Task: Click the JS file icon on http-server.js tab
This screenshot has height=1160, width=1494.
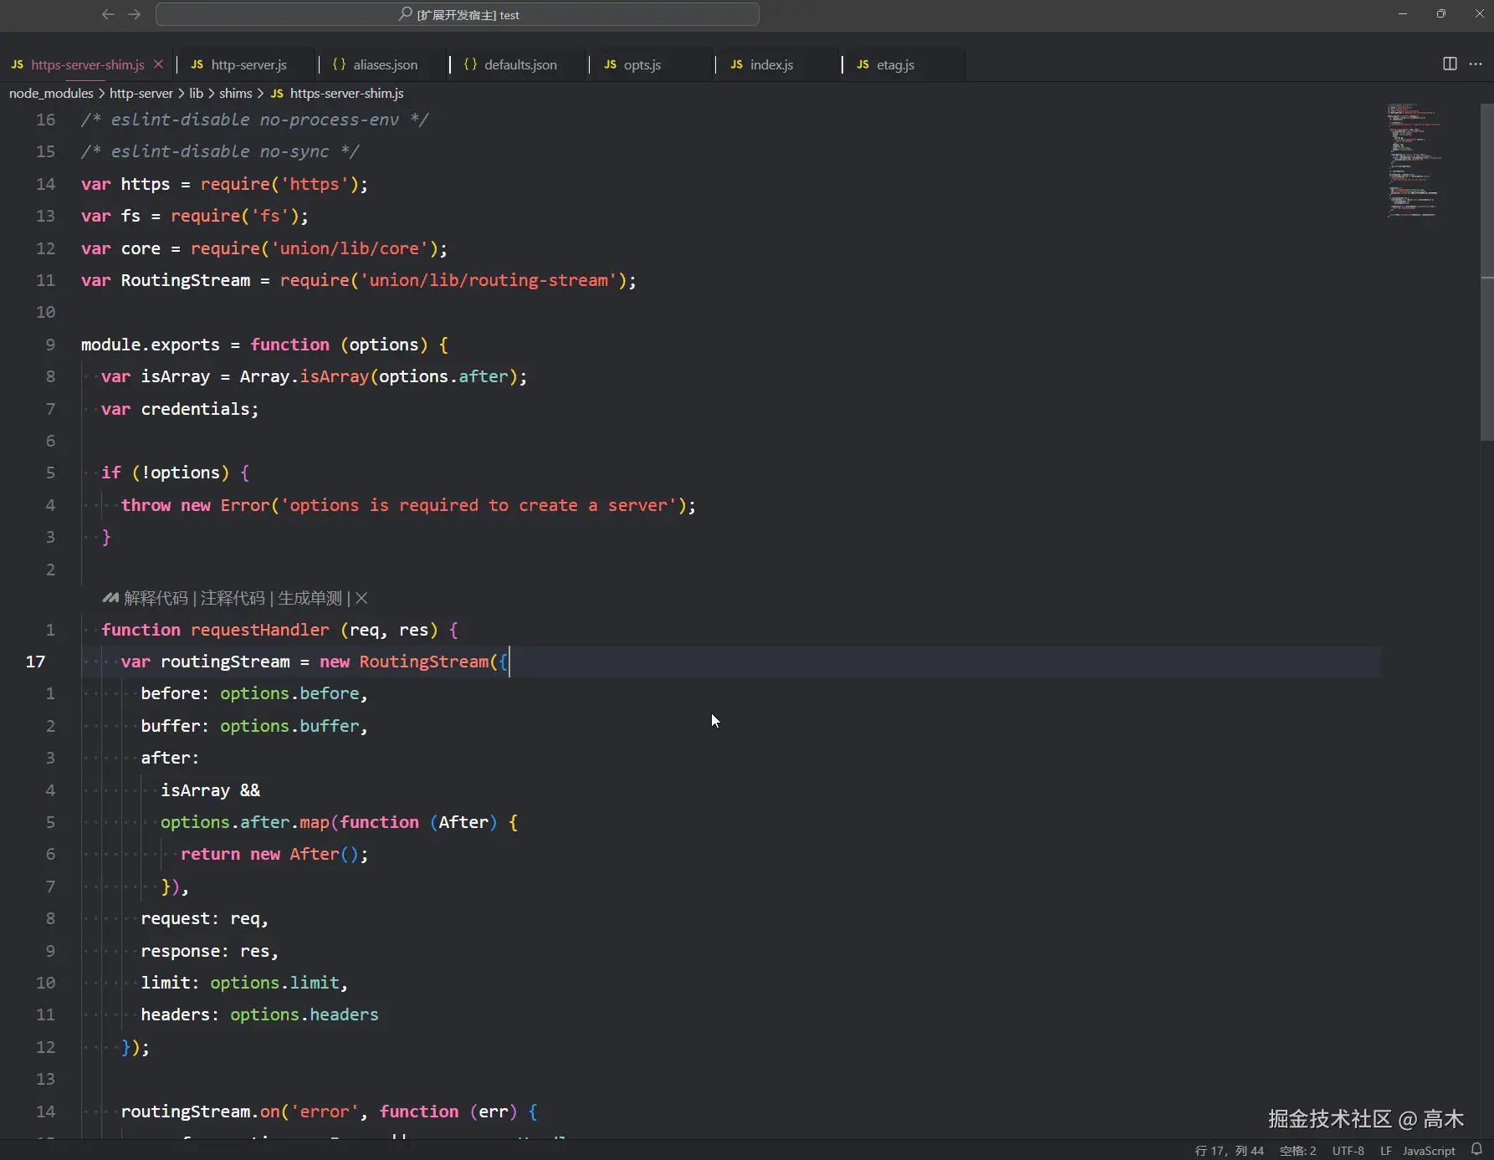Action: click(x=197, y=64)
